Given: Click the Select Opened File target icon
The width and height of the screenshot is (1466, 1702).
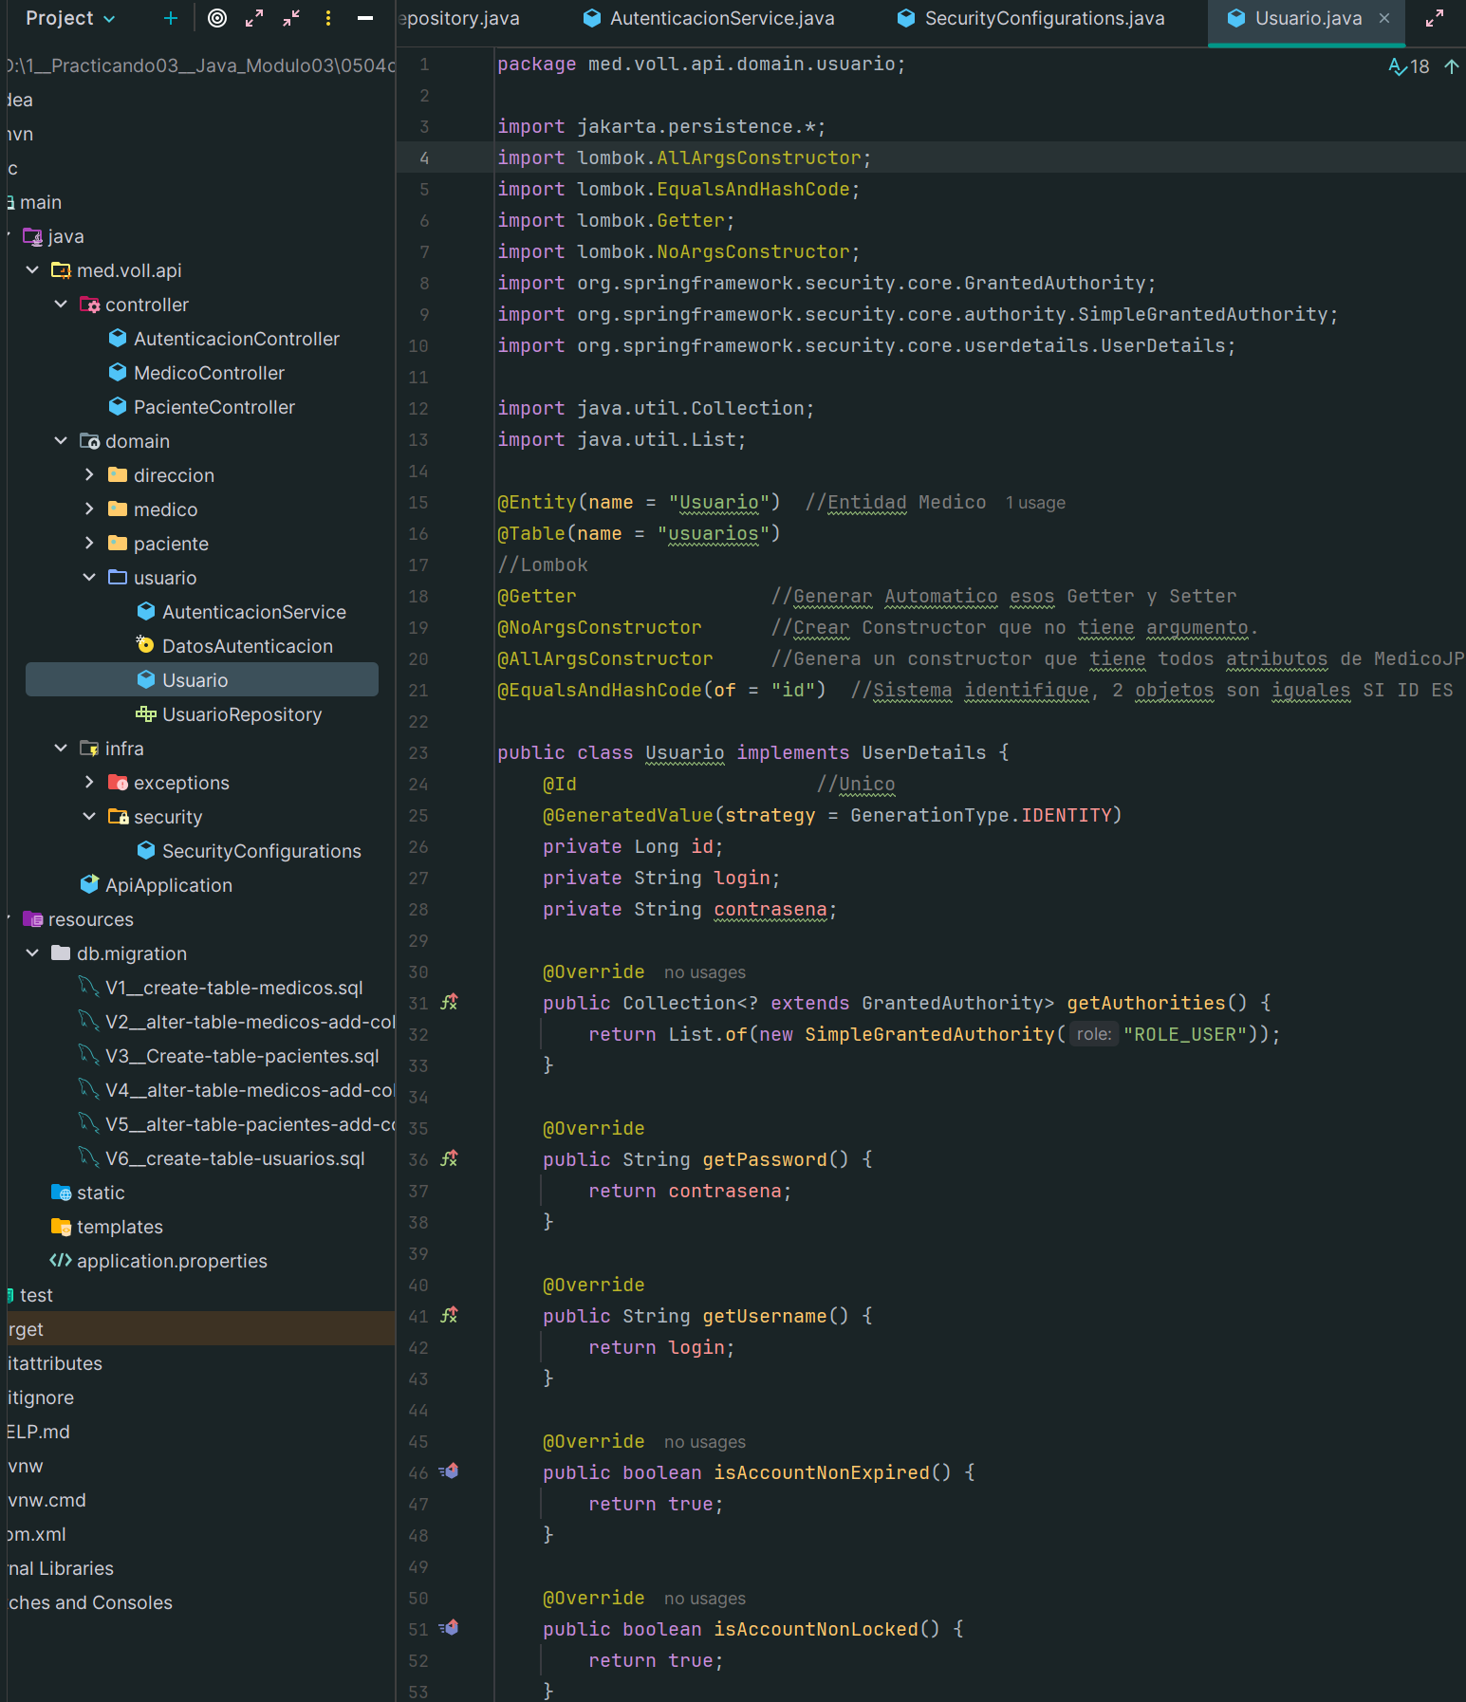Looking at the screenshot, I should pos(217,18).
